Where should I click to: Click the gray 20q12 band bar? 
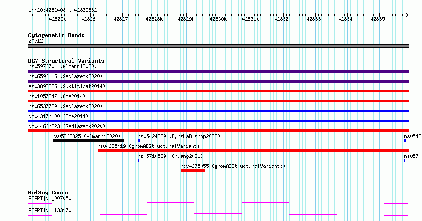pyautogui.click(x=218, y=46)
